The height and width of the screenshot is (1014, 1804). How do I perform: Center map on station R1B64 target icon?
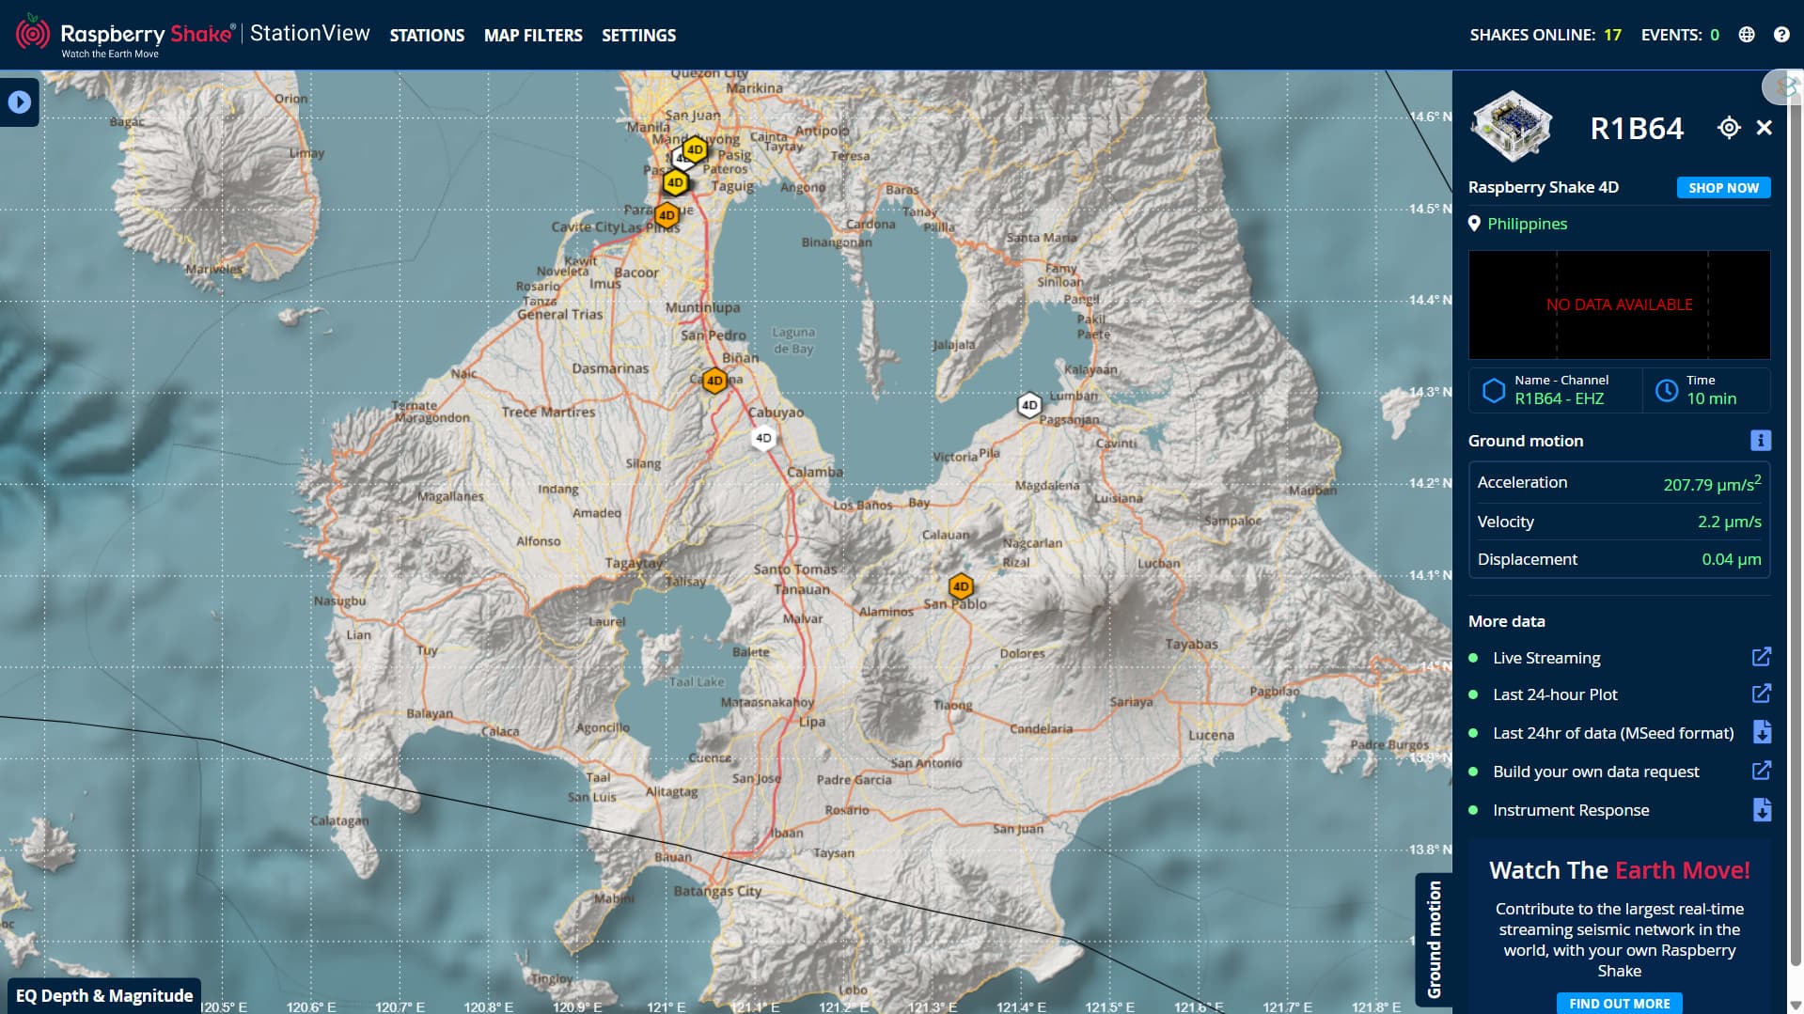point(1729,128)
